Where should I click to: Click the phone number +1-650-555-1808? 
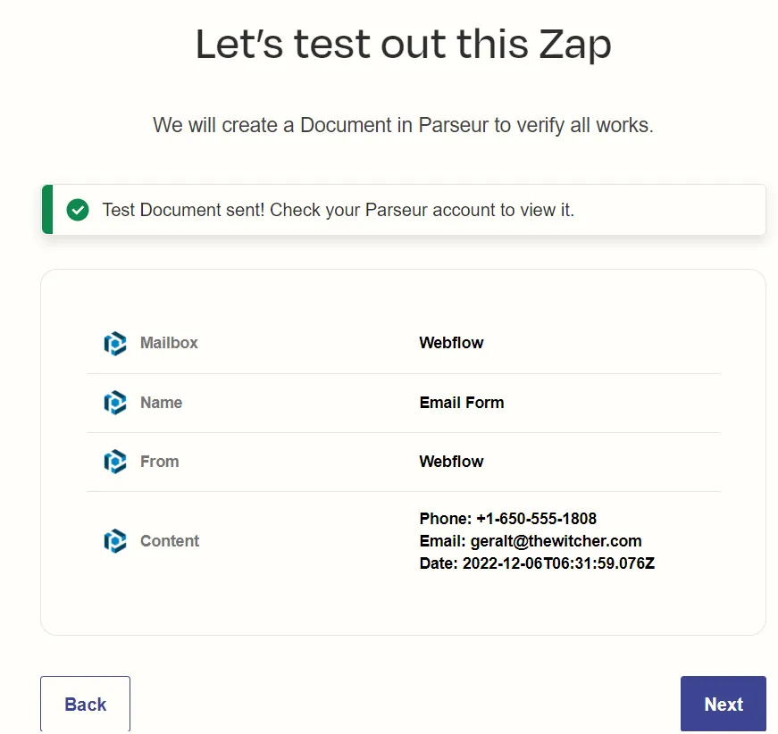508,519
